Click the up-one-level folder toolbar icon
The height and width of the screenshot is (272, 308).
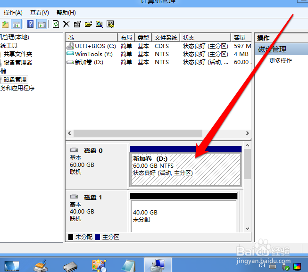tap(5, 25)
